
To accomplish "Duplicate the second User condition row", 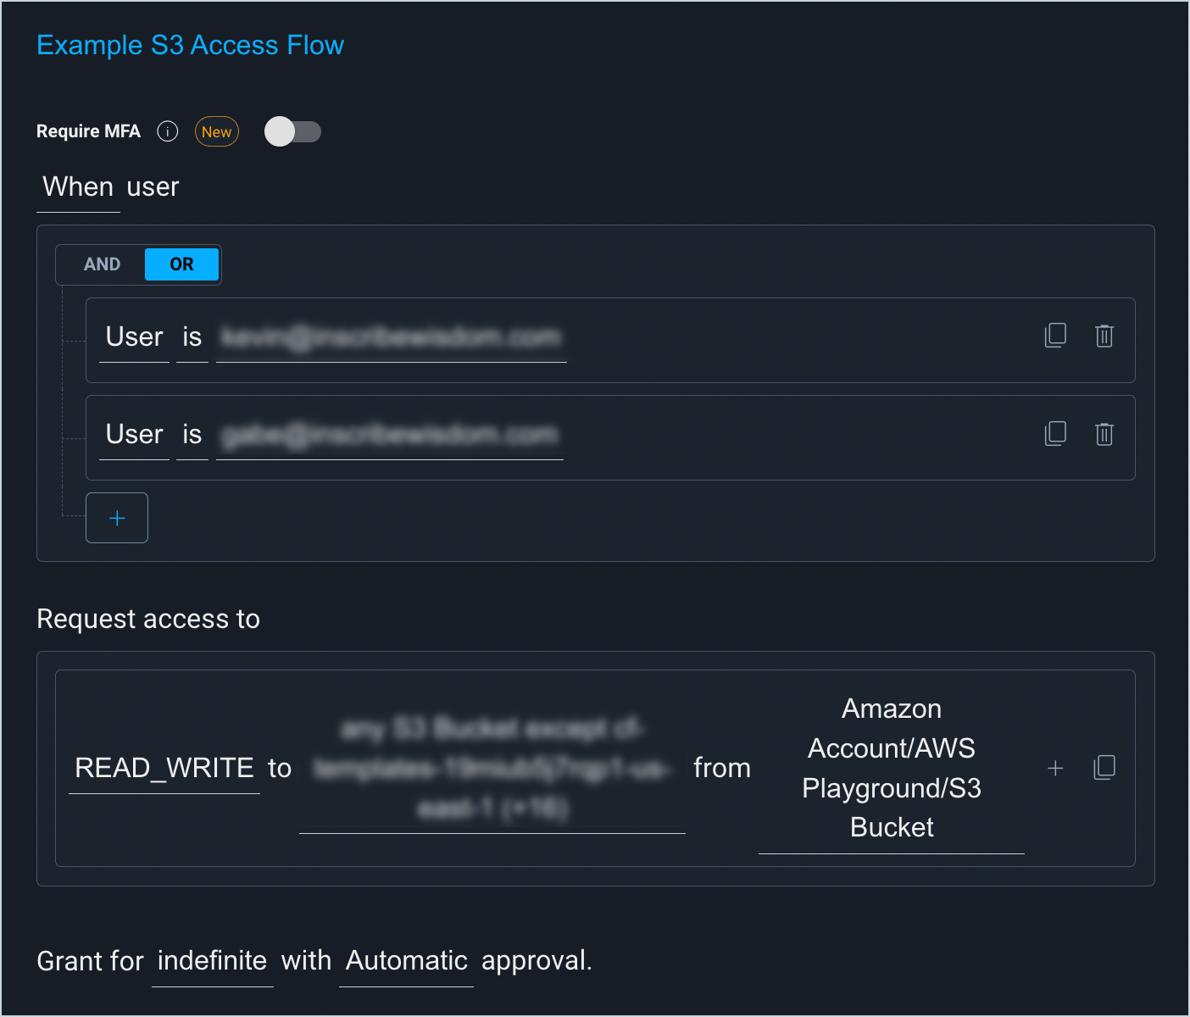I will 1055,434.
